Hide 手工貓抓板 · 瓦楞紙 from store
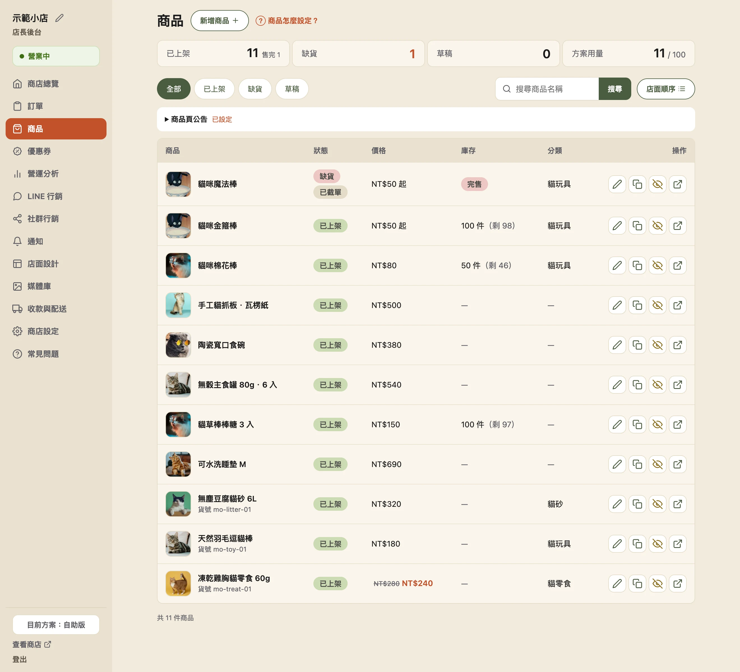This screenshot has width=740, height=672. (657, 305)
